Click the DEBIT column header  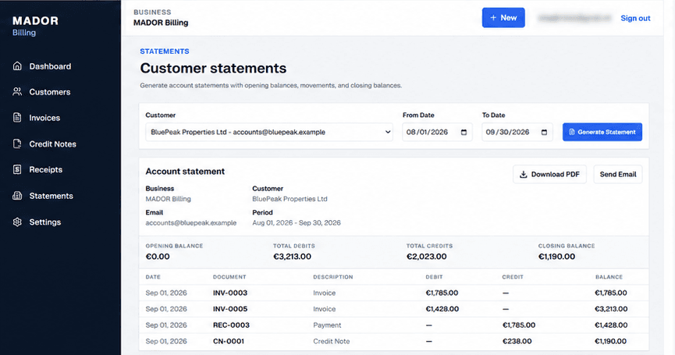[x=434, y=277]
